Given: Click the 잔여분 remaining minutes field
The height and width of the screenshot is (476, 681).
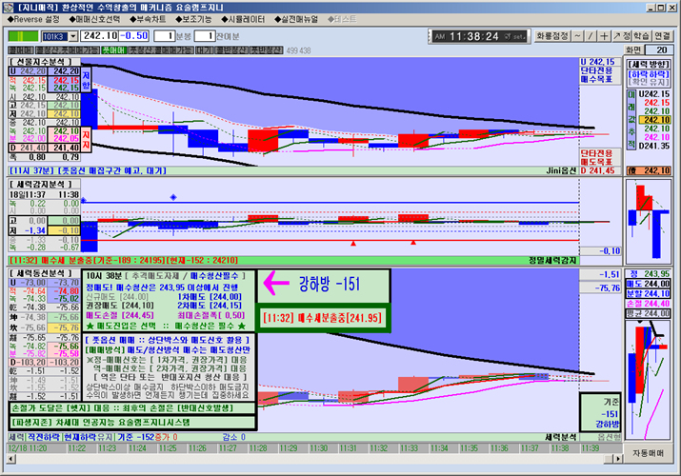Looking at the screenshot, I should point(205,36).
